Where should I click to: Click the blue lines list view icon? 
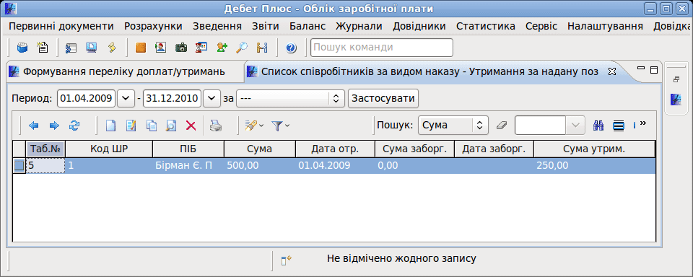point(619,126)
